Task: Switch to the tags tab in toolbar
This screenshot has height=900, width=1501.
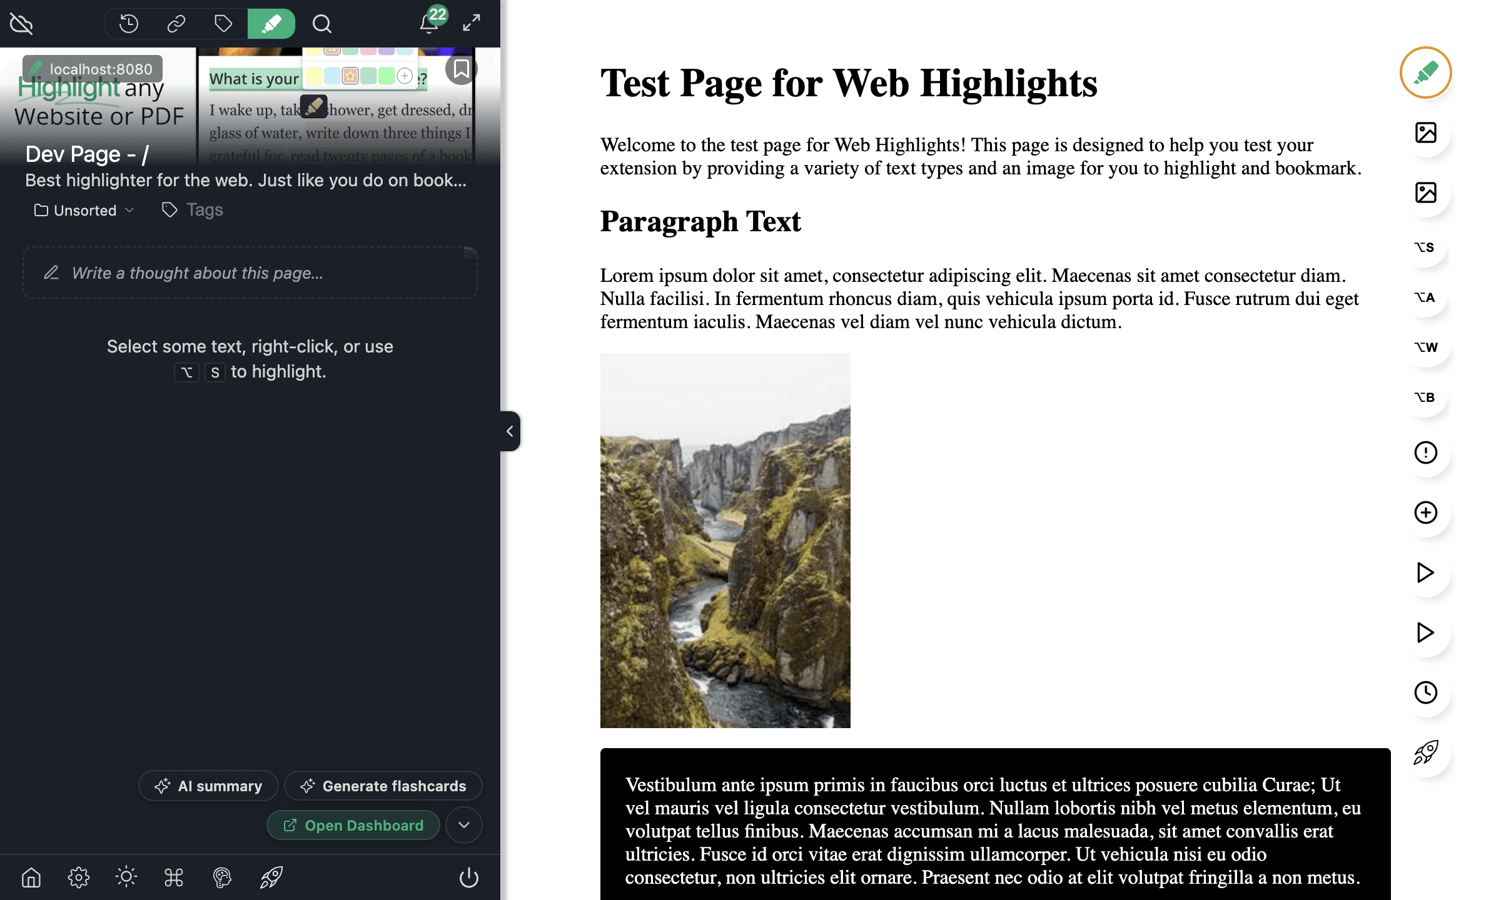Action: tap(223, 24)
